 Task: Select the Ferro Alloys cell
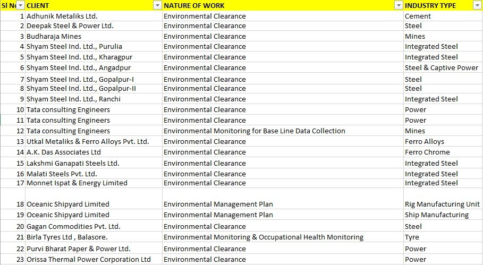tap(443, 141)
